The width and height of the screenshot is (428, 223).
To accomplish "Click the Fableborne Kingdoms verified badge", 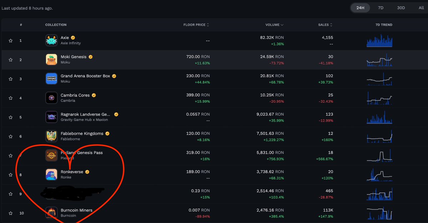I will pyautogui.click(x=107, y=133).
